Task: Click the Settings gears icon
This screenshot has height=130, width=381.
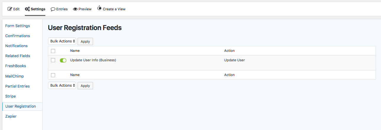Action: 27,9
